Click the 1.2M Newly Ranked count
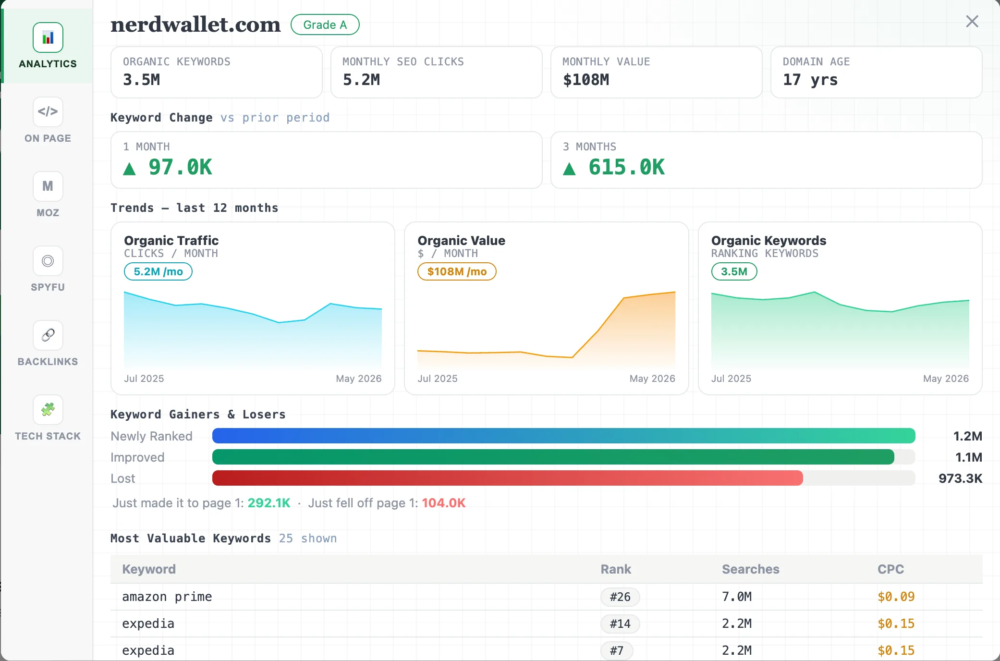 pos(967,436)
